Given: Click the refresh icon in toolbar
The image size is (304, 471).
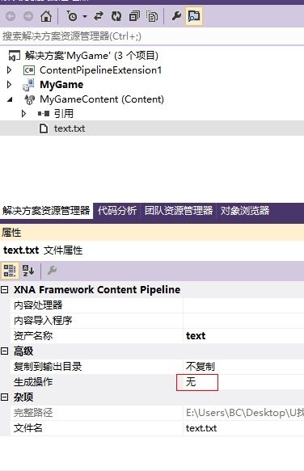Looking at the screenshot, I should pos(116,16).
